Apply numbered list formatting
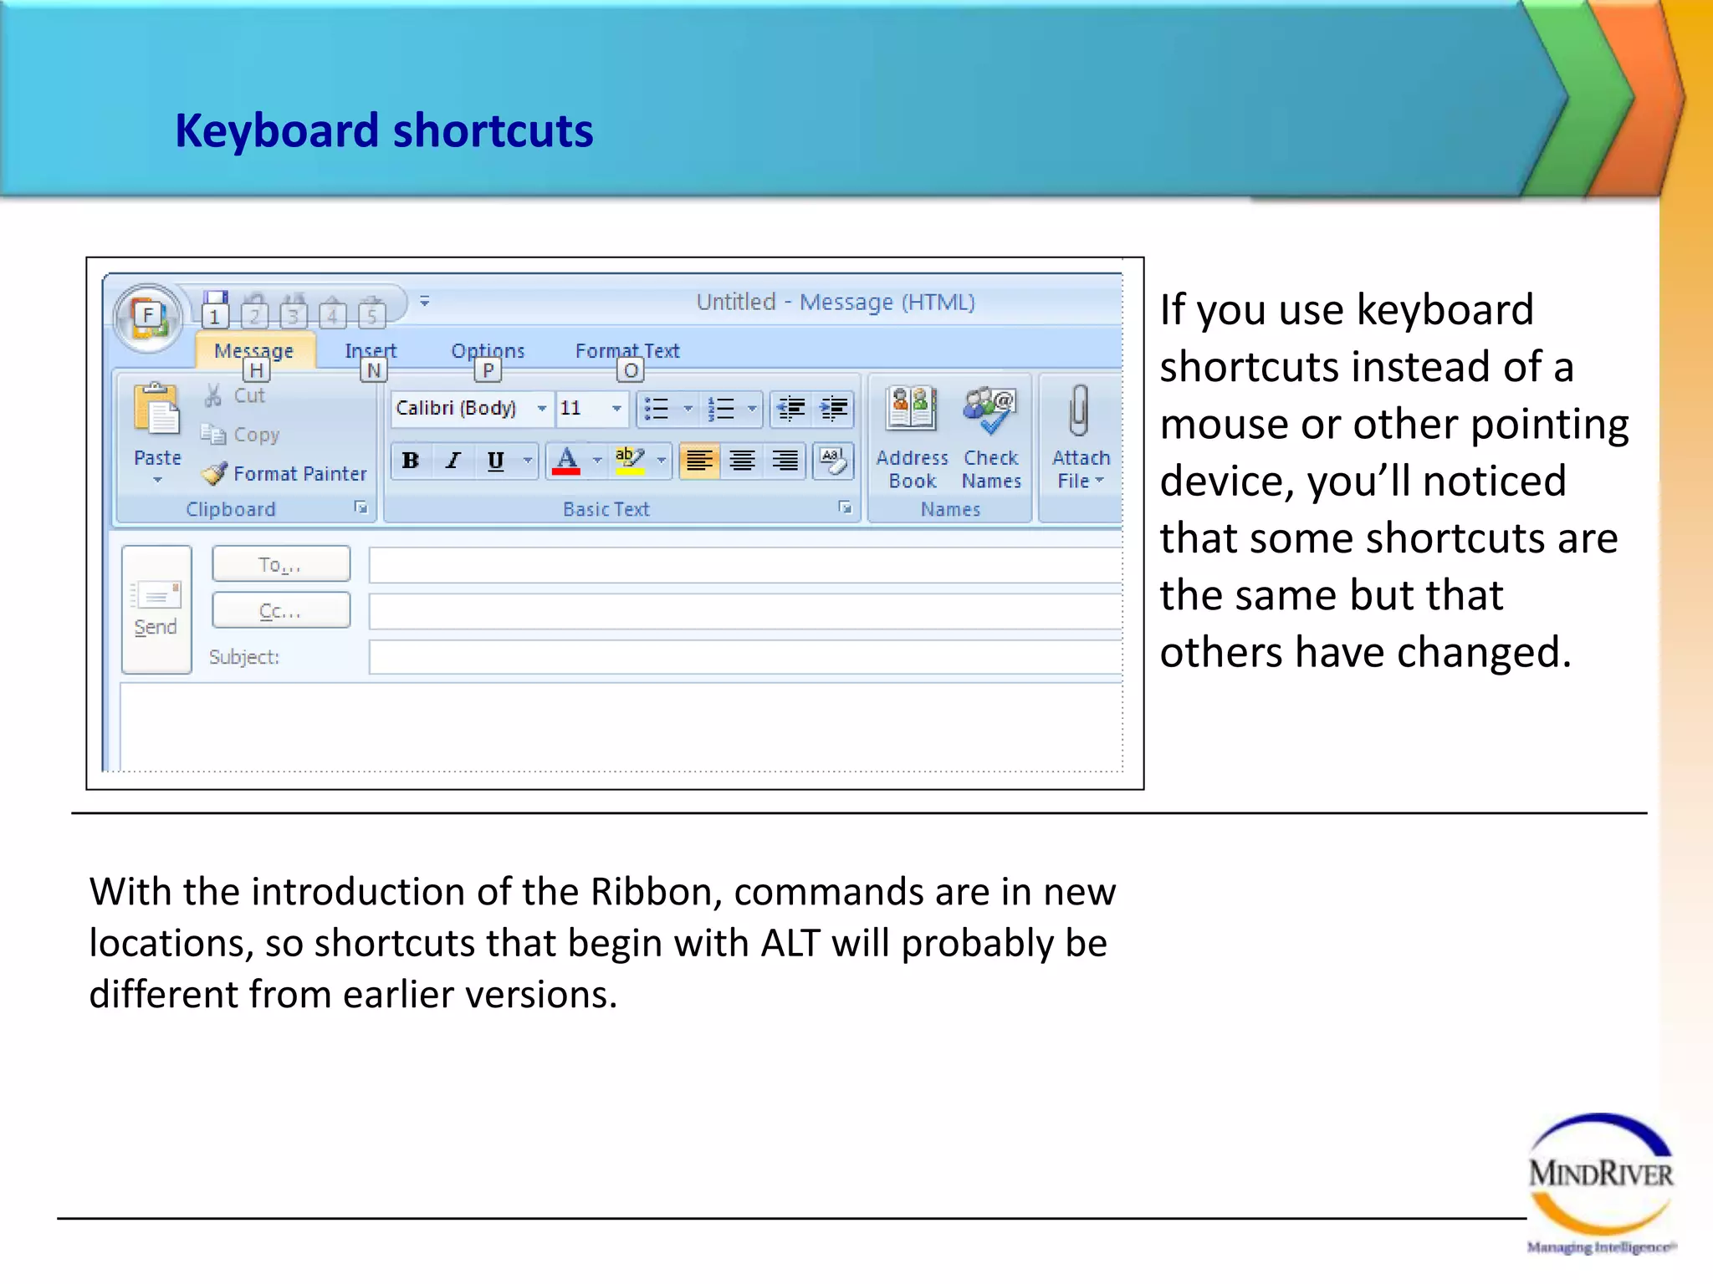The image size is (1713, 1284). click(721, 409)
